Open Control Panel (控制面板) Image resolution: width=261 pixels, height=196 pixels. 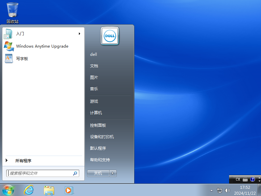(98, 125)
